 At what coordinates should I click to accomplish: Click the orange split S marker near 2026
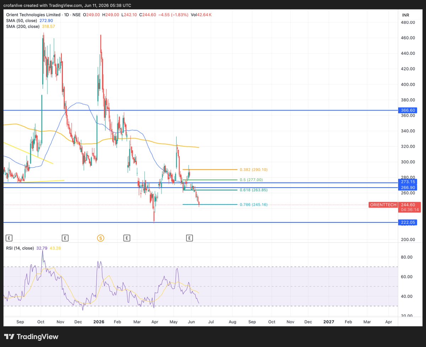[101, 238]
